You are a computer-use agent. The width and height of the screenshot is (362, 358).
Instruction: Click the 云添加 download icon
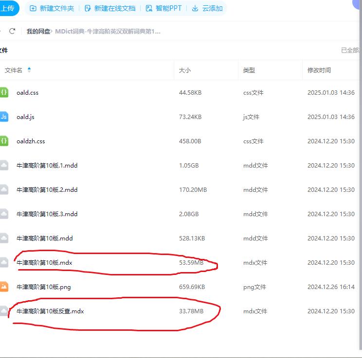pyautogui.click(x=195, y=9)
